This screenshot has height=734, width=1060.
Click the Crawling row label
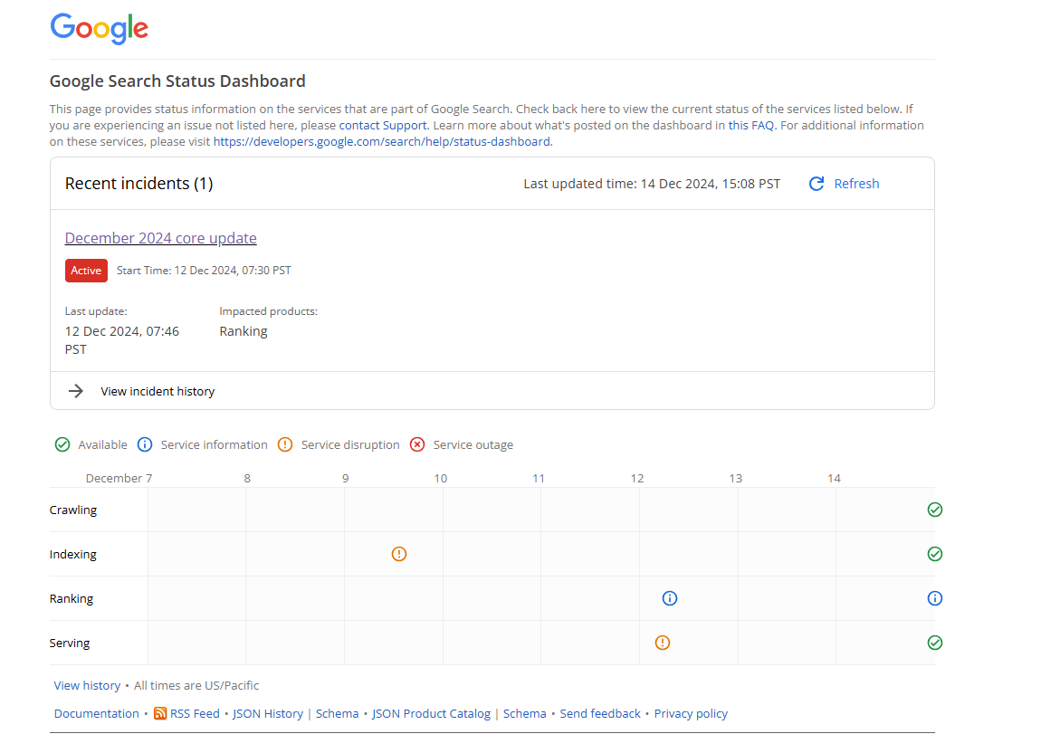73,510
